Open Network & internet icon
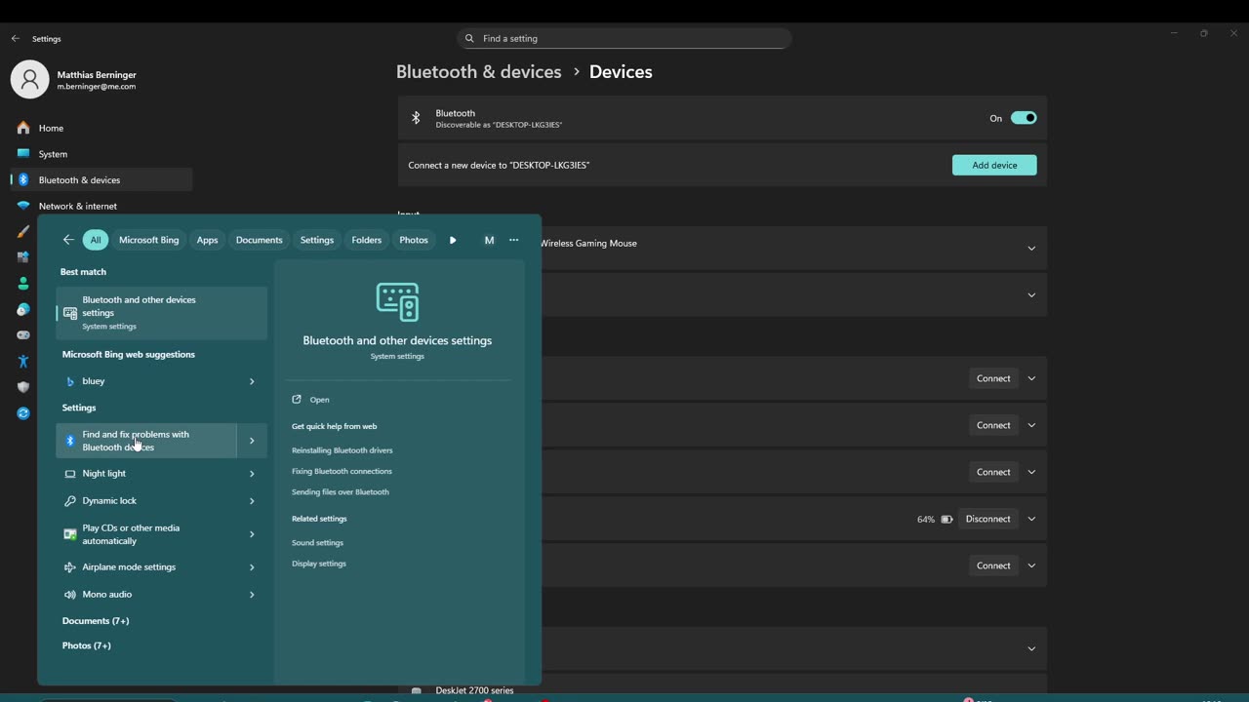The width and height of the screenshot is (1249, 702). (23, 206)
